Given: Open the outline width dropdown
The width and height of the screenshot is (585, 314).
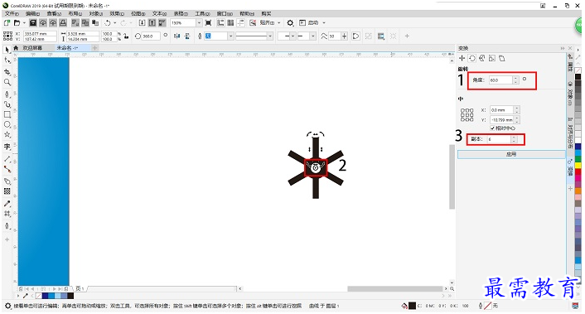Looking at the screenshot, I should [231, 36].
